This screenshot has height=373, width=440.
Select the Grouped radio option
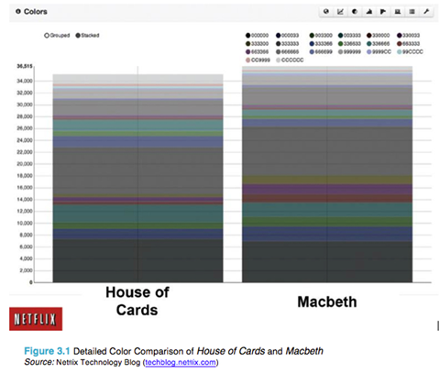(57, 36)
